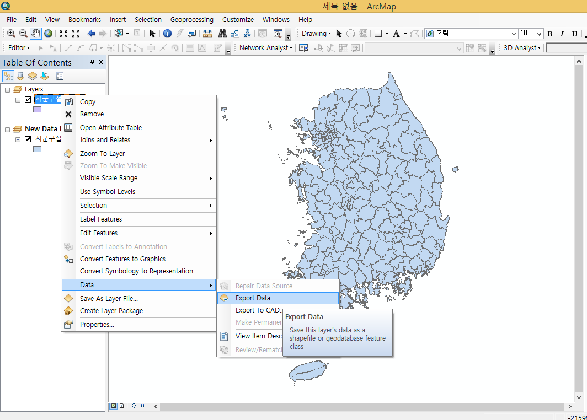Click Create Layer Package option
Viewport: 587px width, 420px height.
[138, 311]
